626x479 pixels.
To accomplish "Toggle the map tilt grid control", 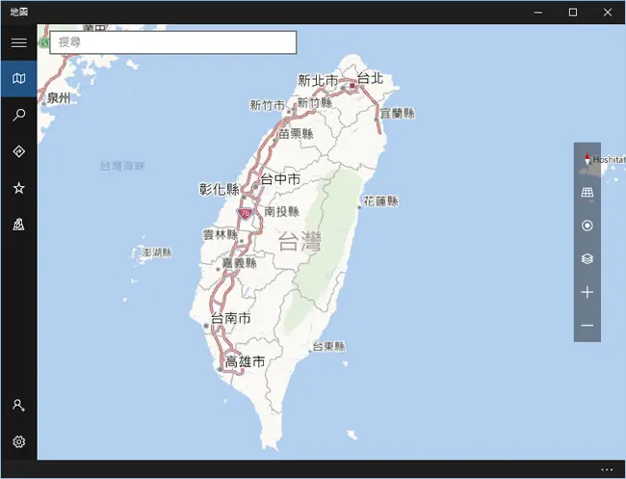I will click(x=587, y=193).
